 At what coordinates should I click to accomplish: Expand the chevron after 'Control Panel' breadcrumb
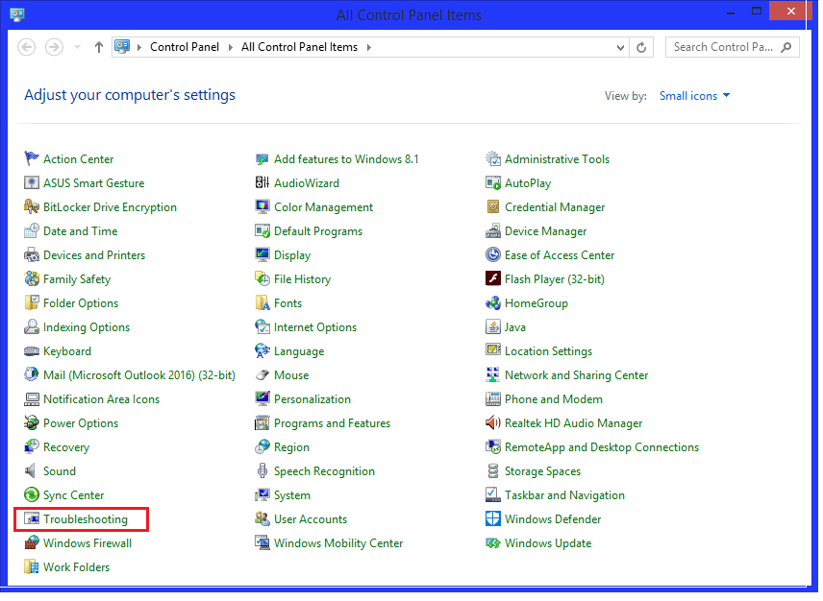pyautogui.click(x=230, y=47)
